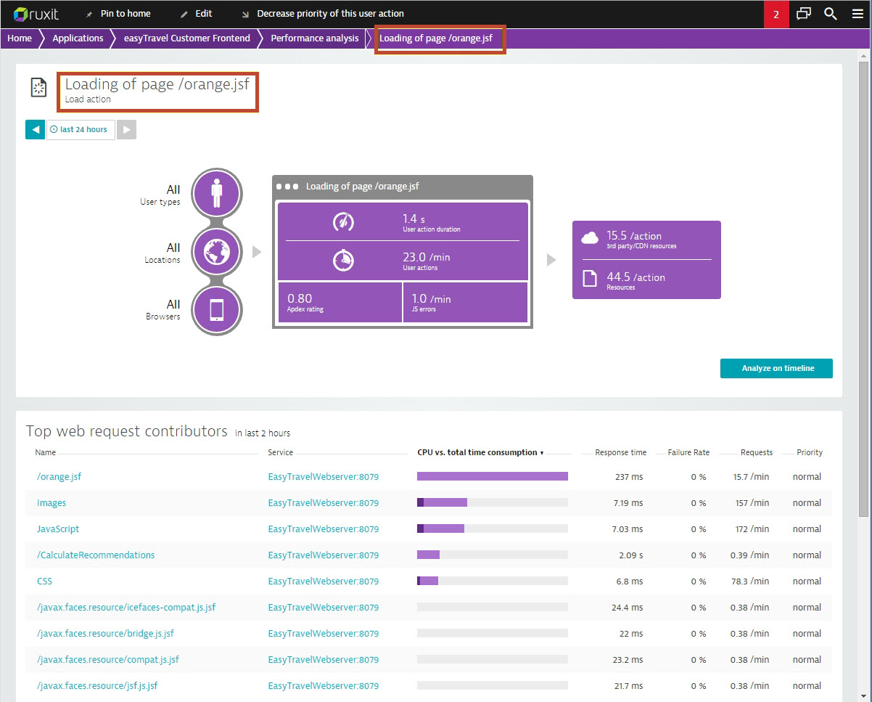872x702 pixels.
Task: Open the last 24 hours time selector
Action: (x=81, y=129)
